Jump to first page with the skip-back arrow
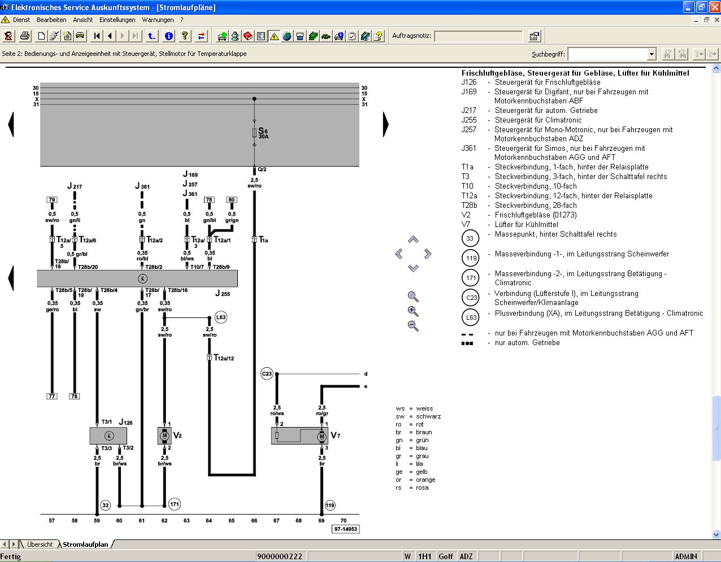The width and height of the screenshot is (721, 562). pyautogui.click(x=97, y=36)
